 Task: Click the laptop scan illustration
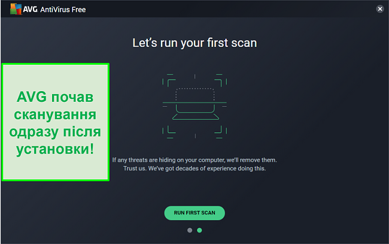194,106
